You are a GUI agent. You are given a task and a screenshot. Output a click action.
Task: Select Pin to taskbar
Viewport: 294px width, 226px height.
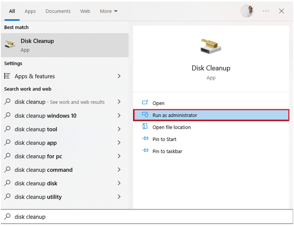click(x=211, y=151)
